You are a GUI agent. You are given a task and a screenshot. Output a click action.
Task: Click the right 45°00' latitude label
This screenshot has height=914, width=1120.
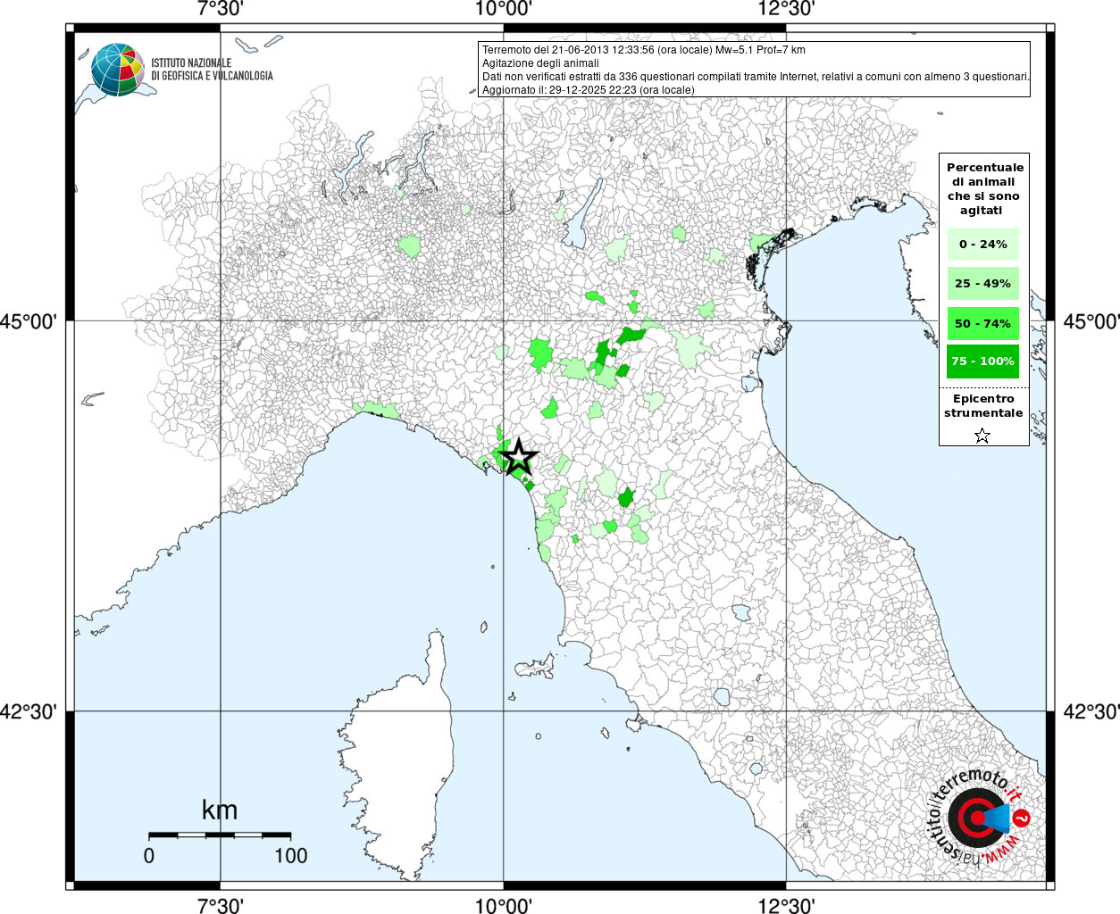pyautogui.click(x=1091, y=321)
